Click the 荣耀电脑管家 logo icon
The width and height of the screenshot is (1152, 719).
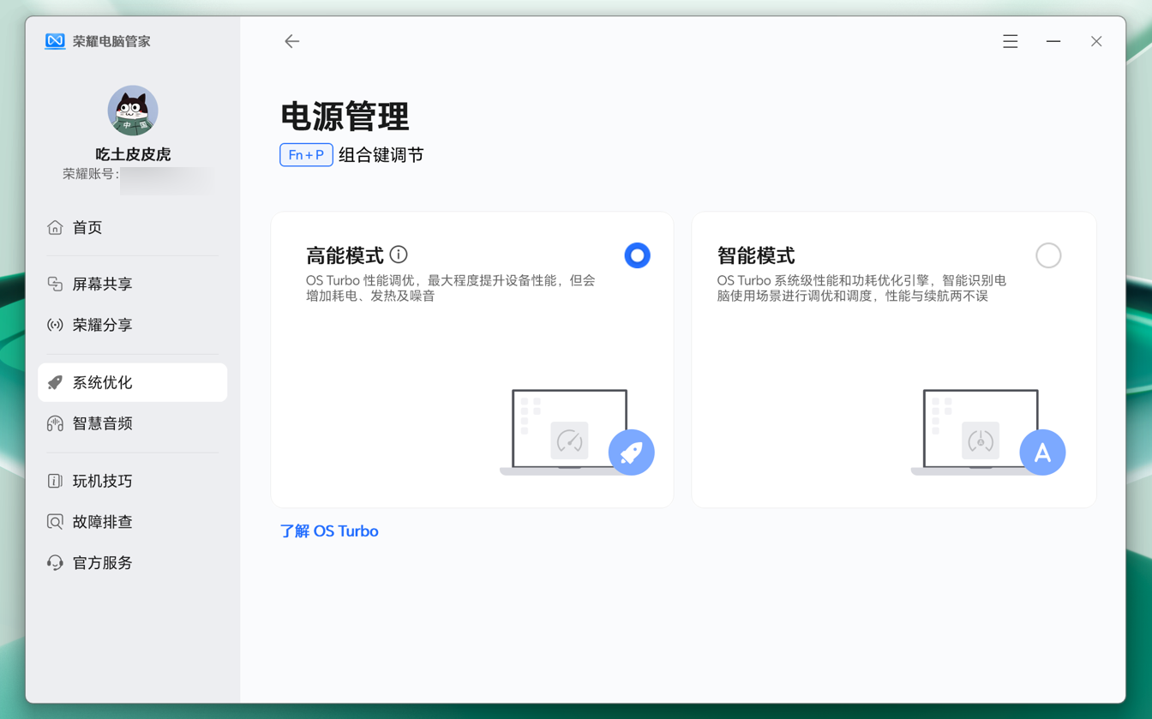pos(55,41)
